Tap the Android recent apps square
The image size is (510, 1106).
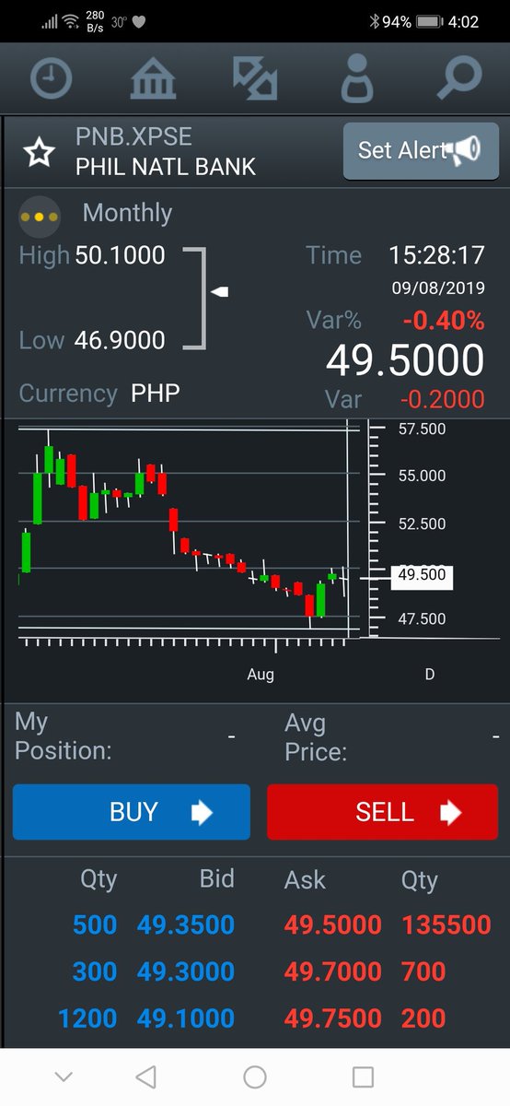point(364,1077)
